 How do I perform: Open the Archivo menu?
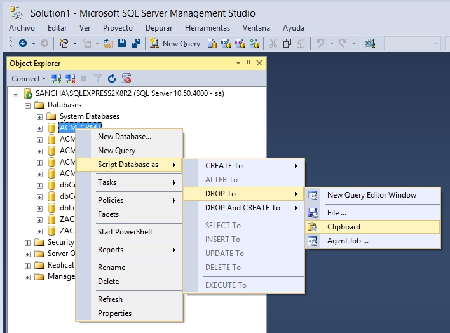[22, 28]
